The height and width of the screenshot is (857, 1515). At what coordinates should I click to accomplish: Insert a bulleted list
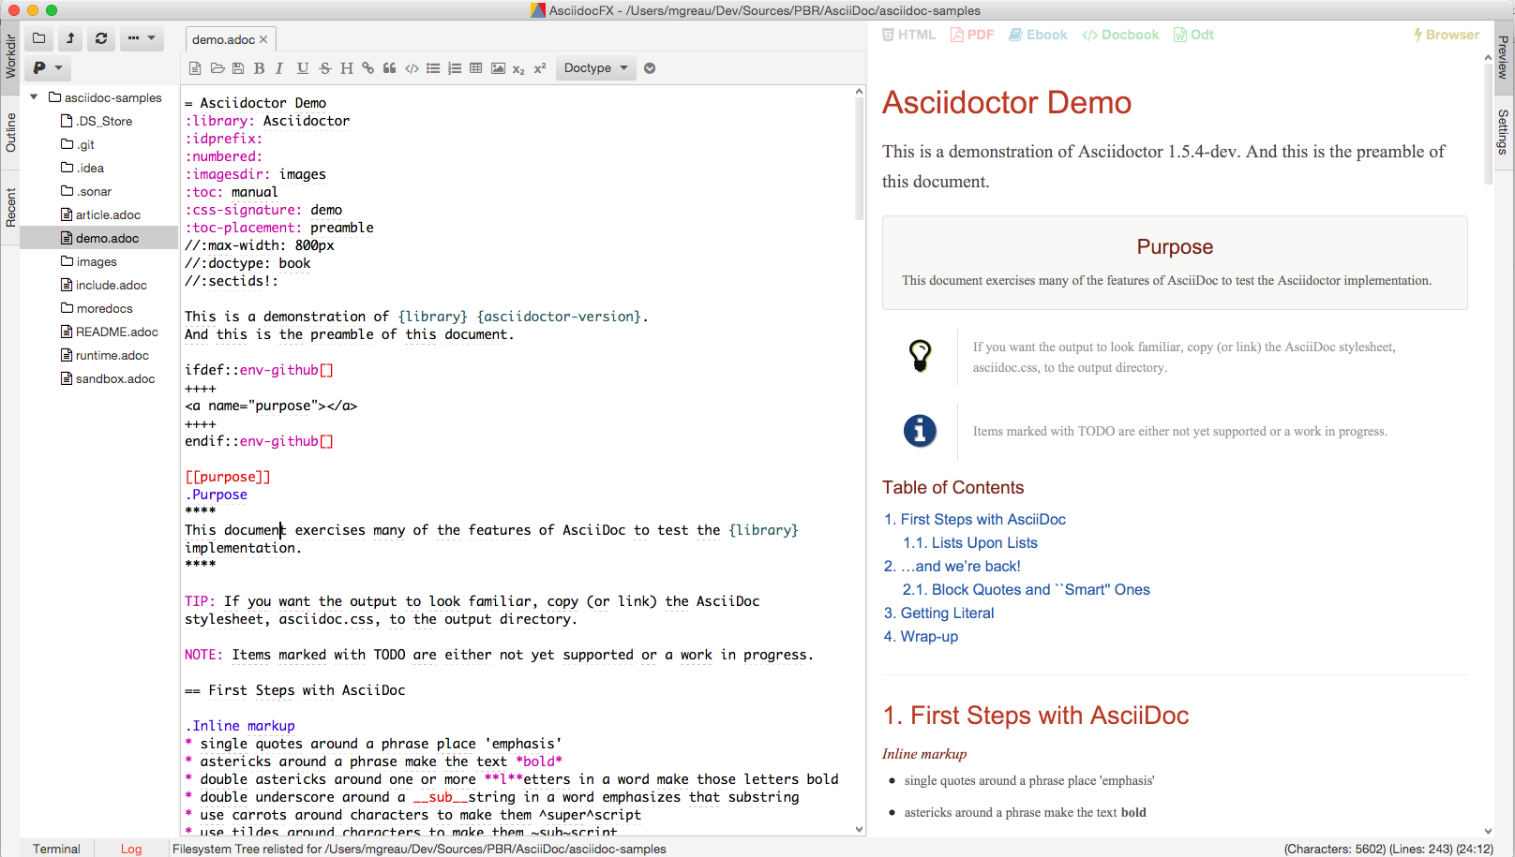point(433,68)
